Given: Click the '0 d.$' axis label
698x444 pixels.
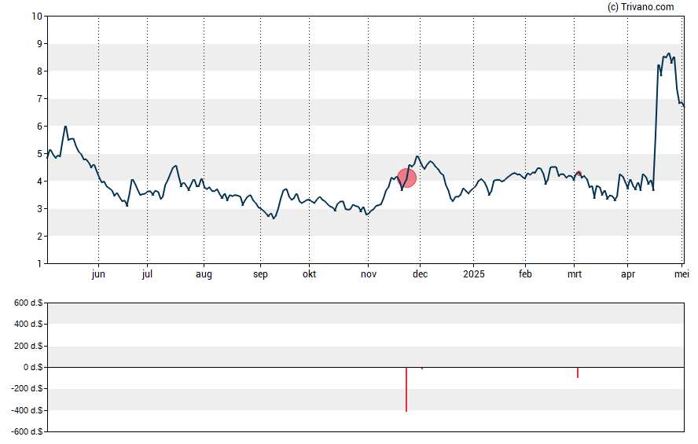Looking at the screenshot, I should tap(33, 368).
